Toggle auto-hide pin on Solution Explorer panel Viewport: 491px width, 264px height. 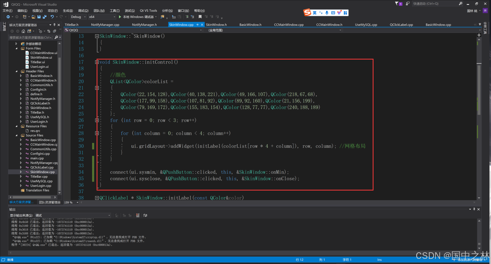pyautogui.click(x=54, y=25)
